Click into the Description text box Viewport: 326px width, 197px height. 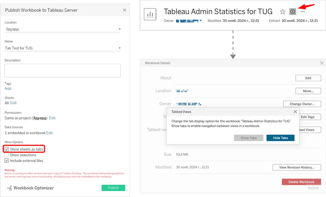(63, 70)
